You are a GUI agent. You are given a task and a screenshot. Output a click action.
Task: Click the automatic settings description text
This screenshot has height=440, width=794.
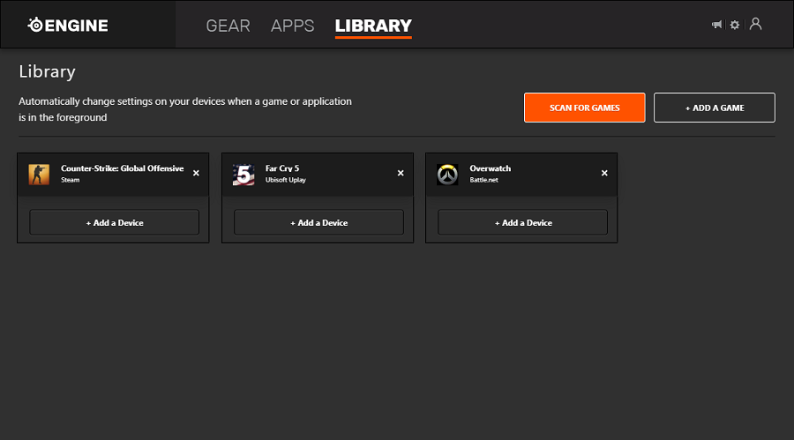[x=185, y=109]
